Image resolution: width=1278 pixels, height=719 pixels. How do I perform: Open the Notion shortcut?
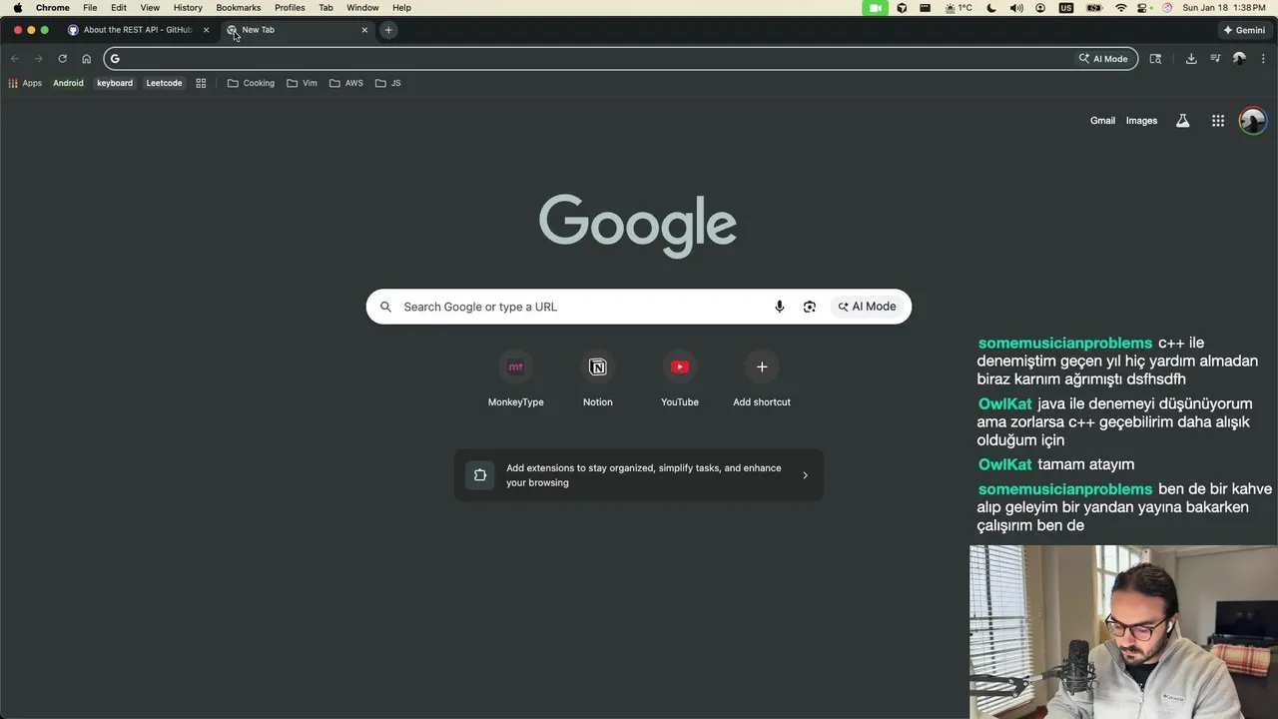(598, 380)
